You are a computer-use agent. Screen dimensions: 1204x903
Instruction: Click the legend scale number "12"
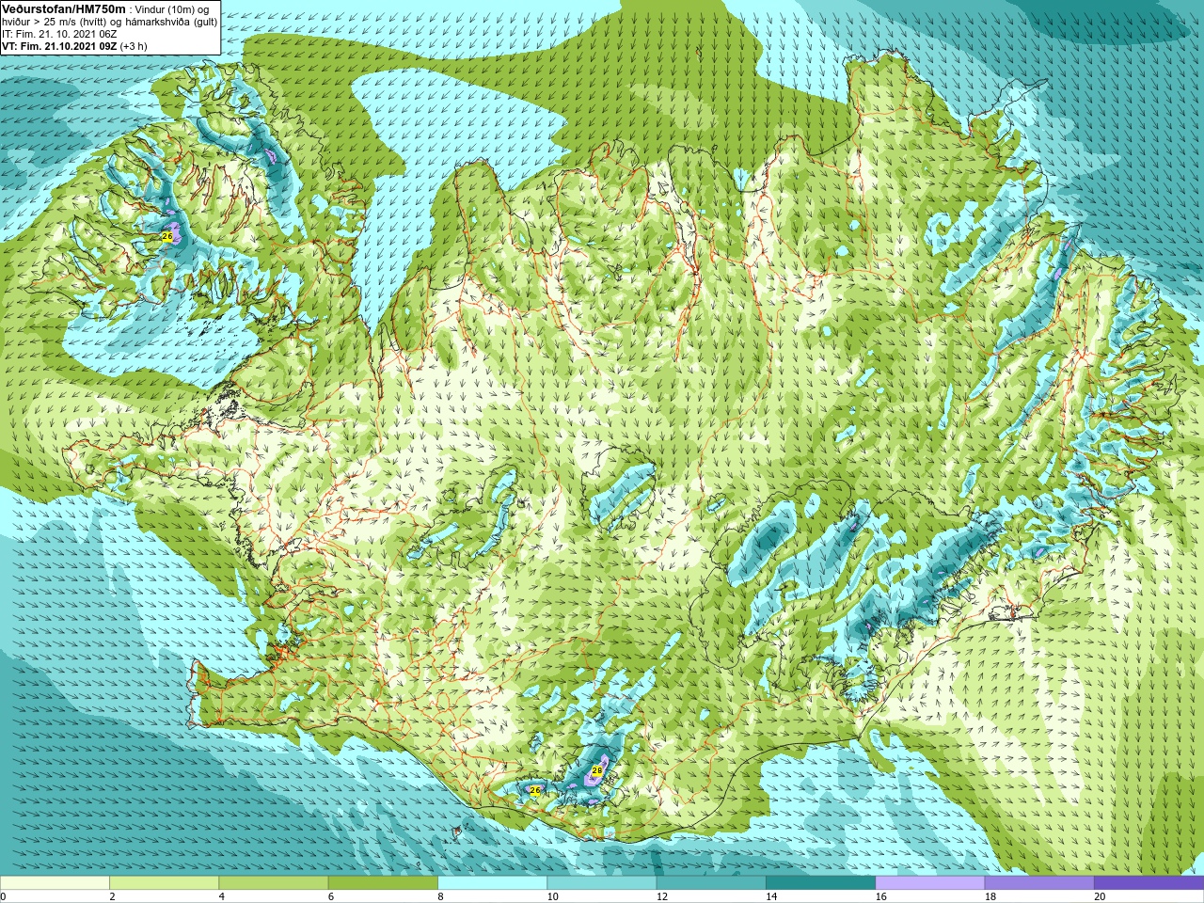(662, 896)
